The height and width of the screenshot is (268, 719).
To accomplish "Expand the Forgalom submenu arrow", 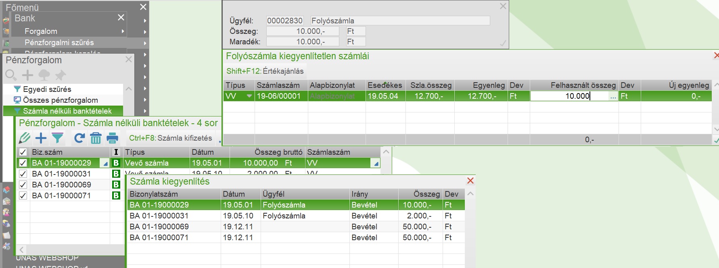I will (123, 31).
